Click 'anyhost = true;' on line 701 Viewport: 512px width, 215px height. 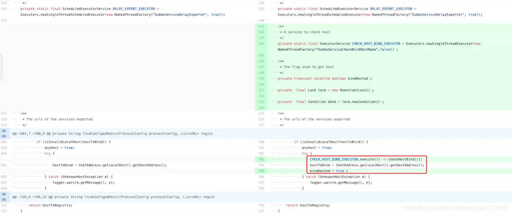(317, 148)
